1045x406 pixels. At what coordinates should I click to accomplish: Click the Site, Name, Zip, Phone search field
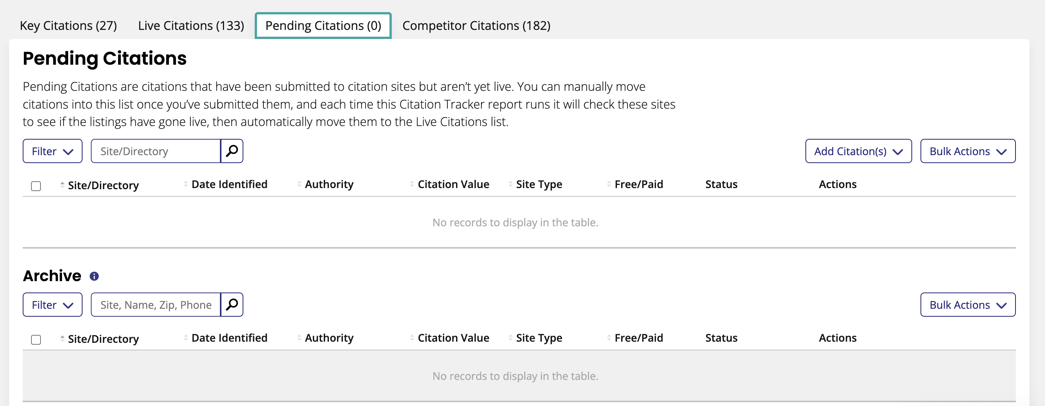pyautogui.click(x=156, y=305)
